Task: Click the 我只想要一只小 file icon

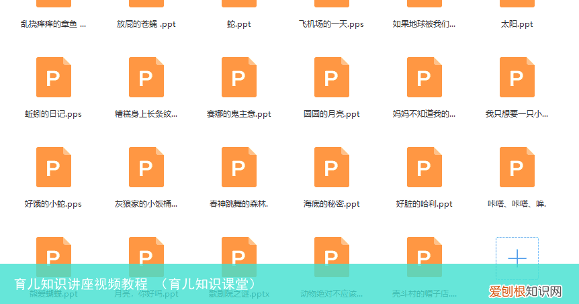Action: (517, 77)
